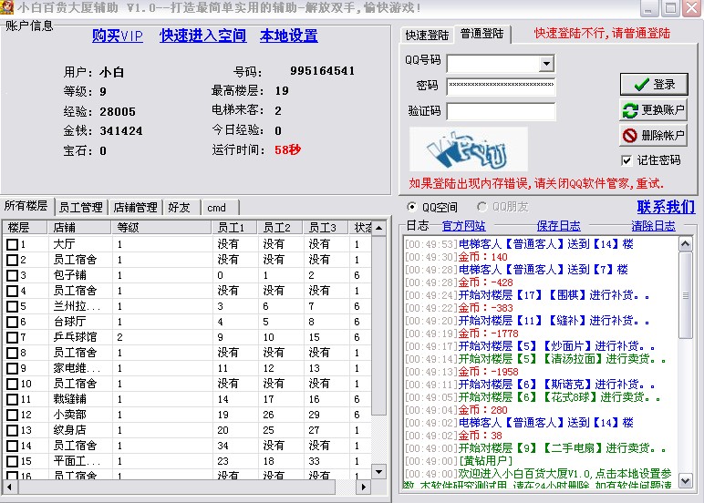Click floor list scrollbar down arrow
The width and height of the screenshot is (704, 503).
379,472
